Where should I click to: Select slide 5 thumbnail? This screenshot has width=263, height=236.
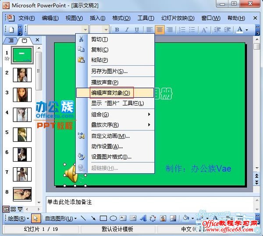pos(22,135)
